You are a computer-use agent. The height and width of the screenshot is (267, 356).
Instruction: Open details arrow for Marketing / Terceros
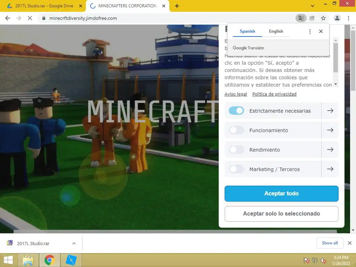pos(330,169)
